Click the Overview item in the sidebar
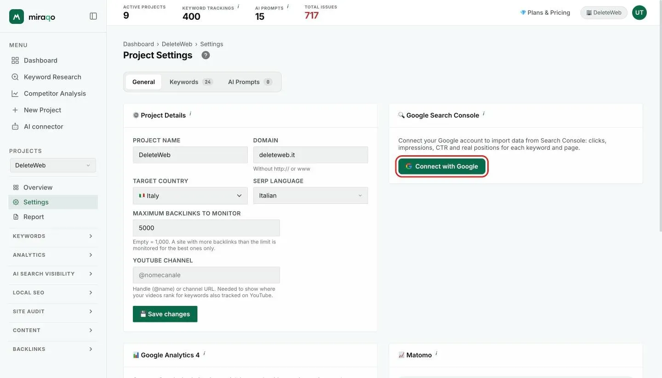 pos(53,187)
